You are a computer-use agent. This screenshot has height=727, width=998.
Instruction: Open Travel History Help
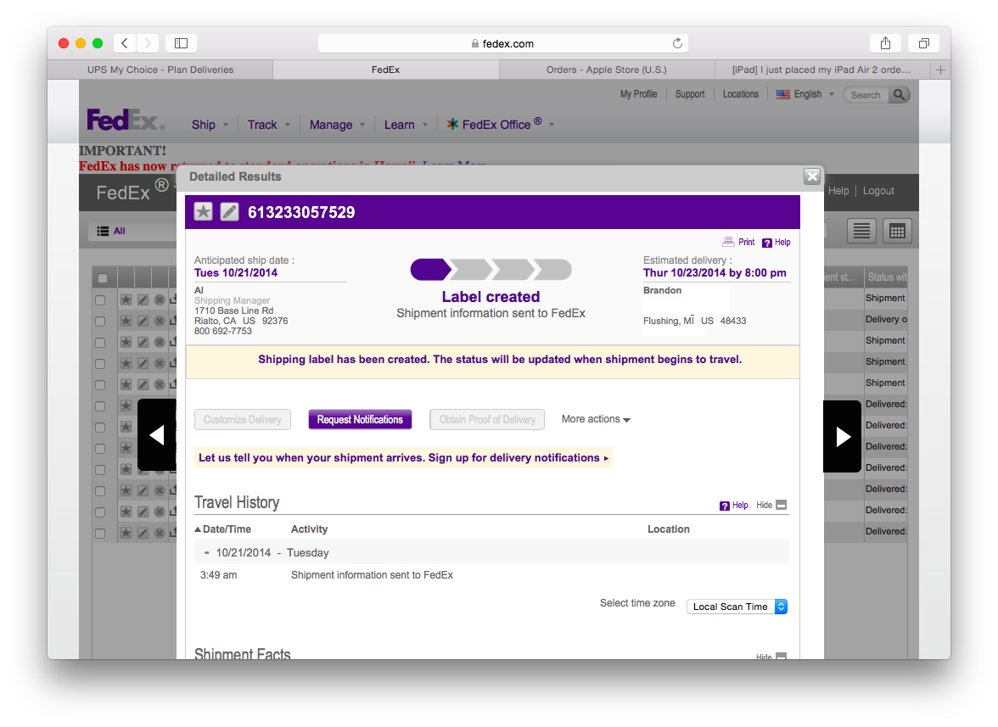click(x=733, y=506)
